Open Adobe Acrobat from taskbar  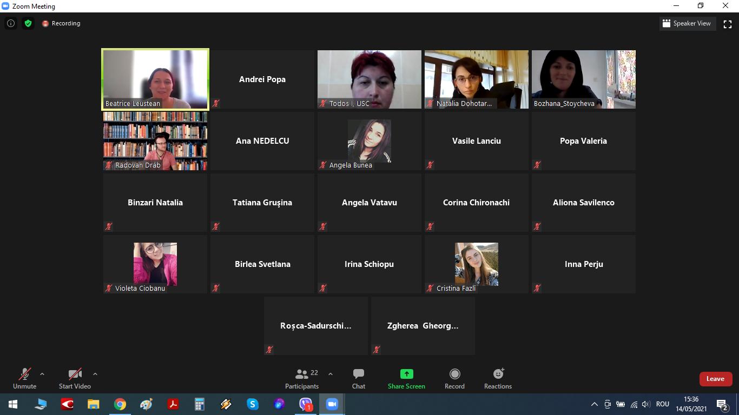173,404
